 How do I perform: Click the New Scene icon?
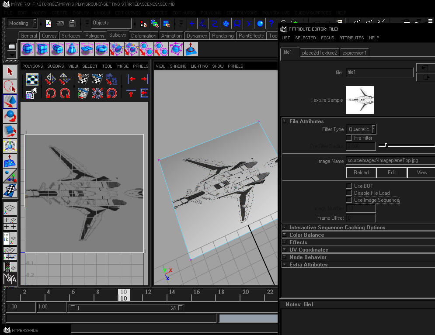pyautogui.click(x=49, y=24)
